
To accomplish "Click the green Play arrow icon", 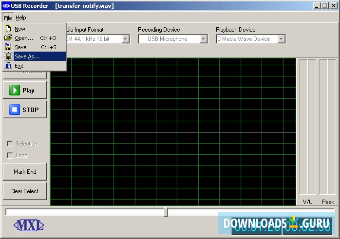I will pyautogui.click(x=15, y=90).
